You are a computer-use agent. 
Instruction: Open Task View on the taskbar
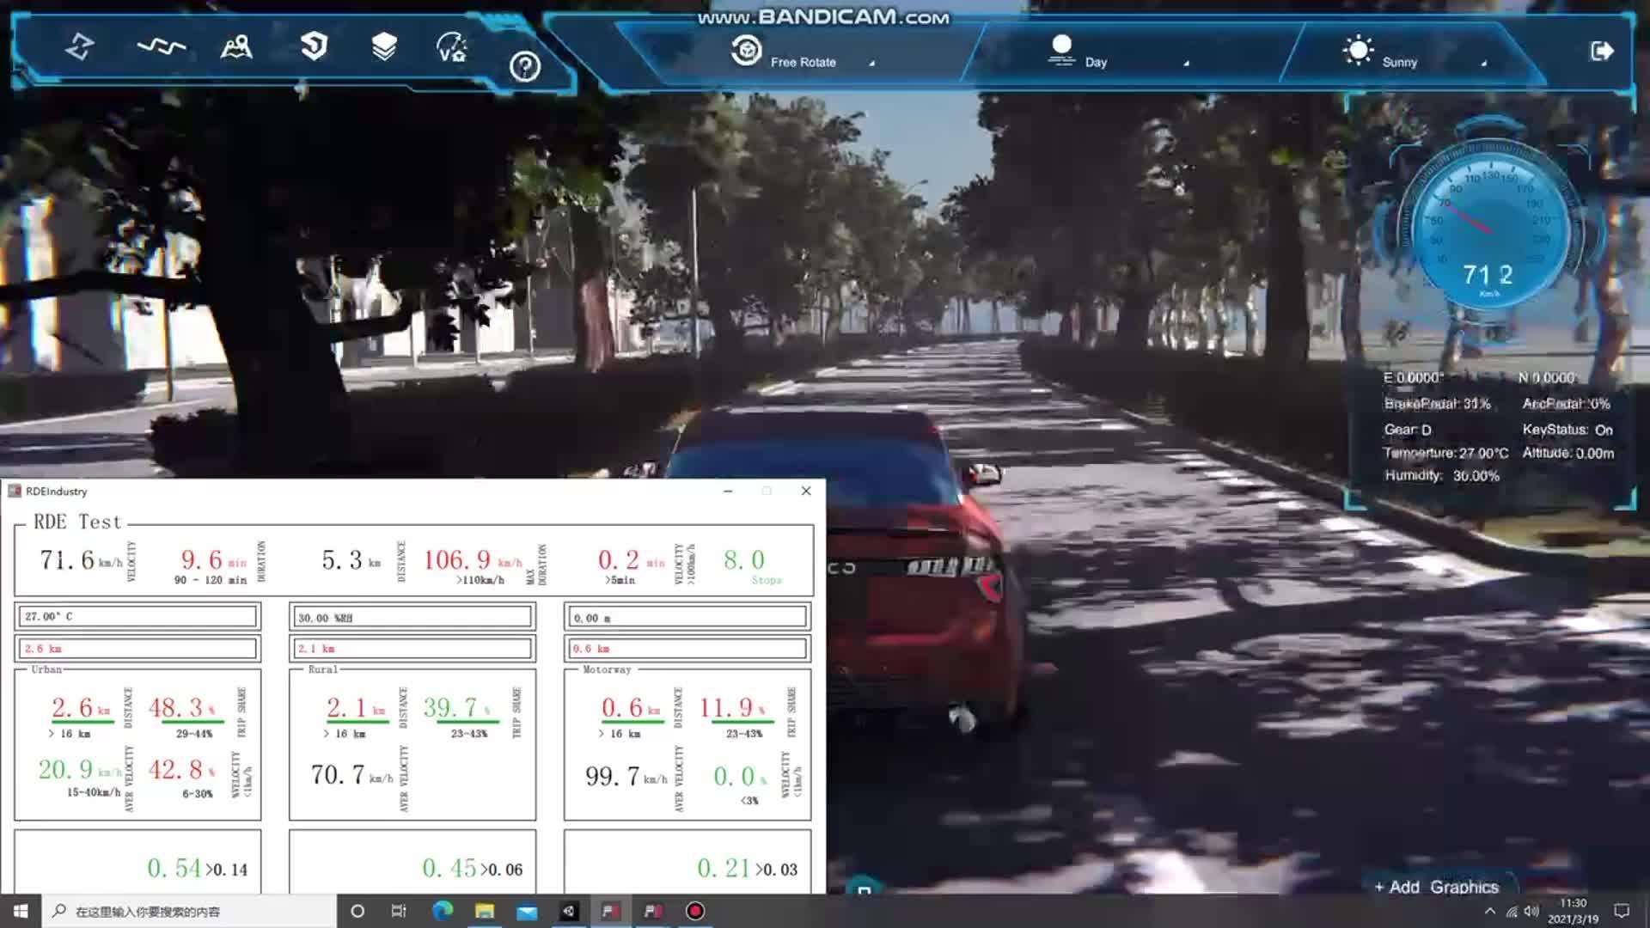pos(399,911)
